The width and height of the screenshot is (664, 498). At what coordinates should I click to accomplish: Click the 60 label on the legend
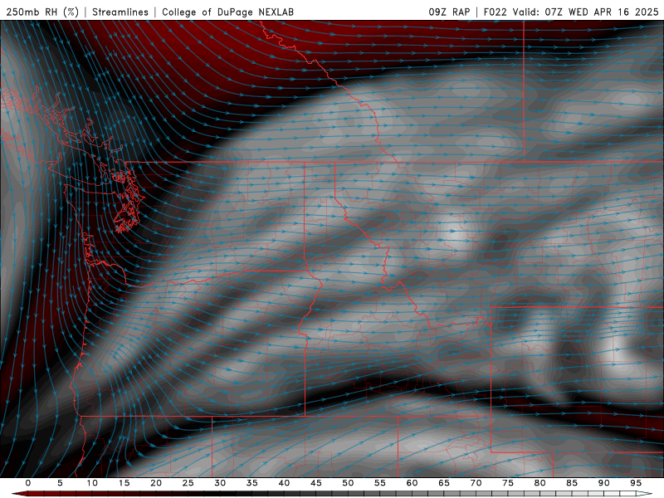click(412, 483)
